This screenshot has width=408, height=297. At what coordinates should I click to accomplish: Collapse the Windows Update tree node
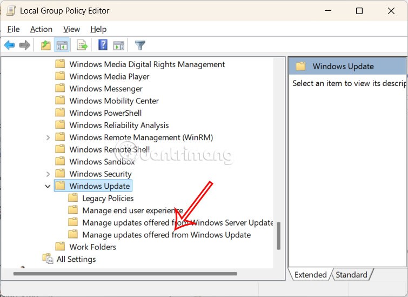[x=48, y=186]
